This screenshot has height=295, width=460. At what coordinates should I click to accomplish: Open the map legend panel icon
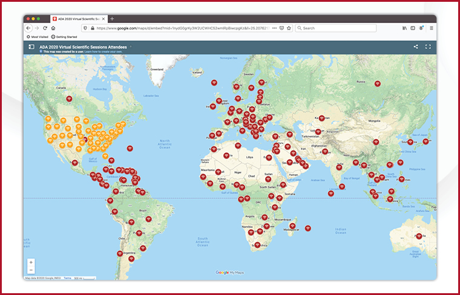click(31, 47)
